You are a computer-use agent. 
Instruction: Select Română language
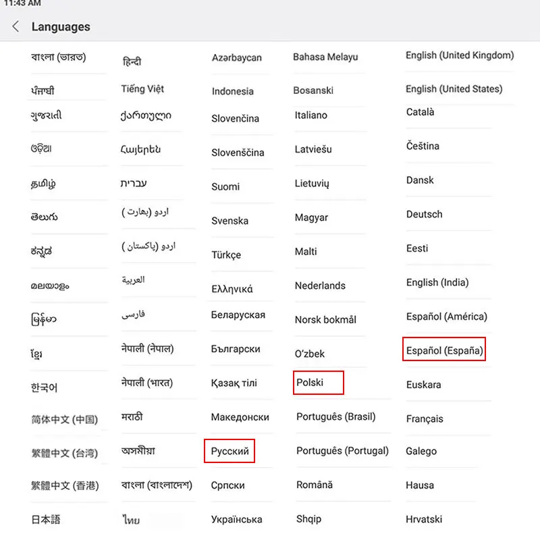coord(315,485)
